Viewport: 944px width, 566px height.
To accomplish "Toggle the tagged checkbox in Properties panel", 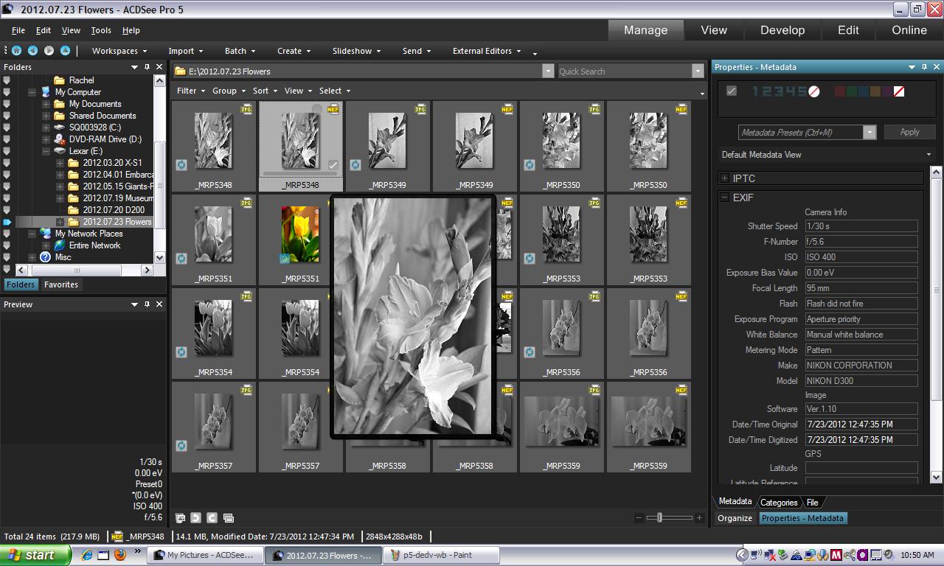I will (x=732, y=91).
